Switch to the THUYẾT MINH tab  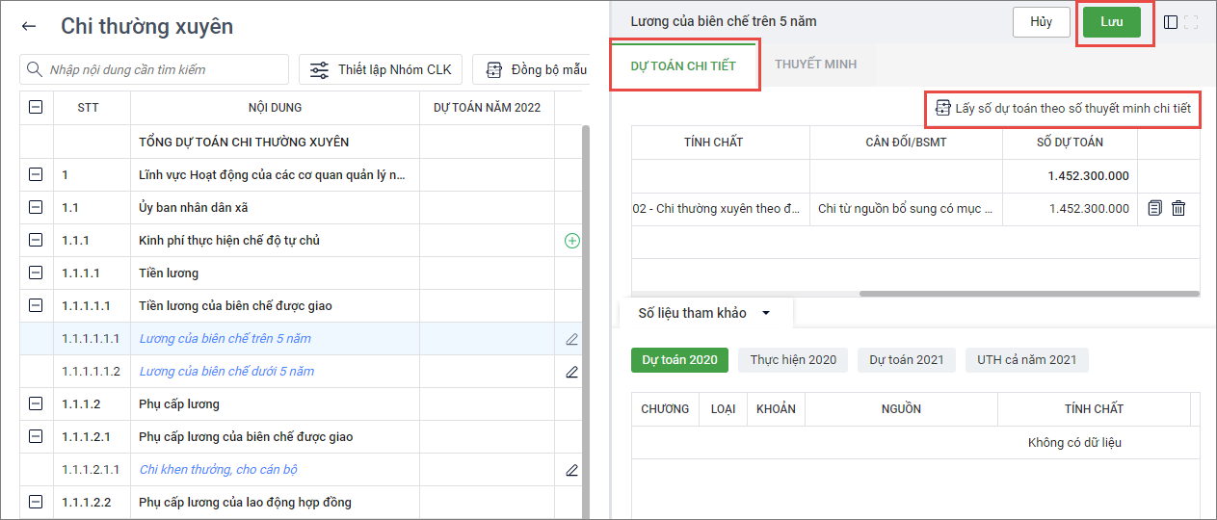815,65
